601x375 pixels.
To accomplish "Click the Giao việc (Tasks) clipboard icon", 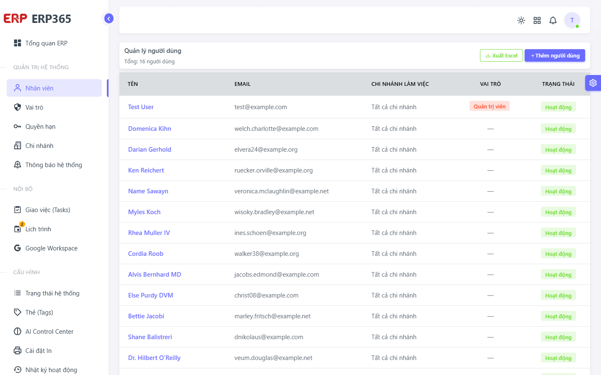I will click(18, 210).
